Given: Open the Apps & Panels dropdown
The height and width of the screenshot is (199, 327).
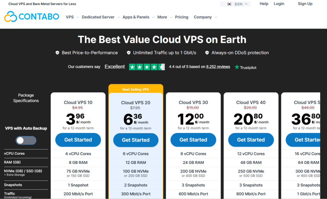Looking at the screenshot, I should click(x=138, y=17).
